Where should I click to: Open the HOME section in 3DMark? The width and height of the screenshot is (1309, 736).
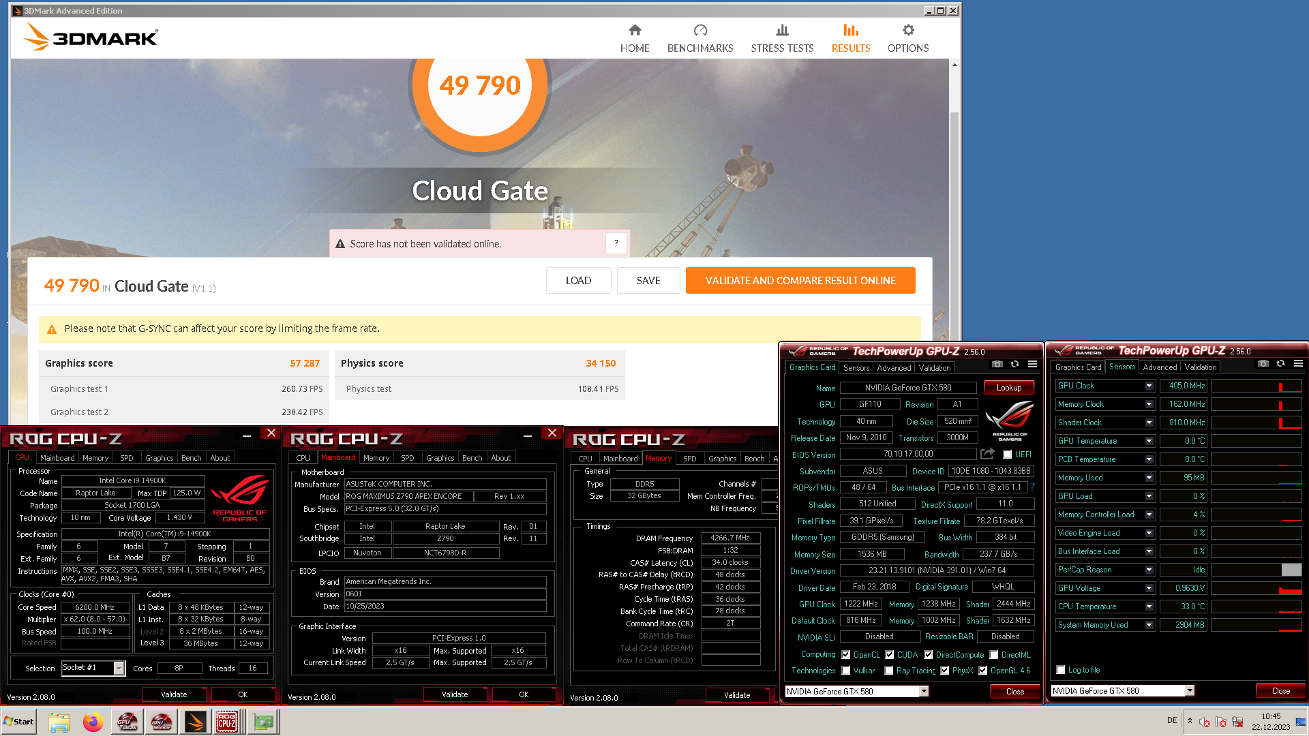635,39
